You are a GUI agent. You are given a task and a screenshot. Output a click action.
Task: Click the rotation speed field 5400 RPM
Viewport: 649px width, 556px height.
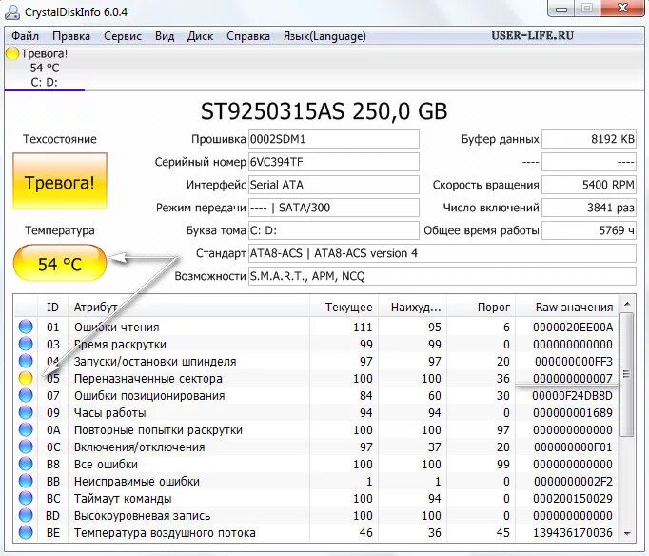pyautogui.click(x=589, y=185)
